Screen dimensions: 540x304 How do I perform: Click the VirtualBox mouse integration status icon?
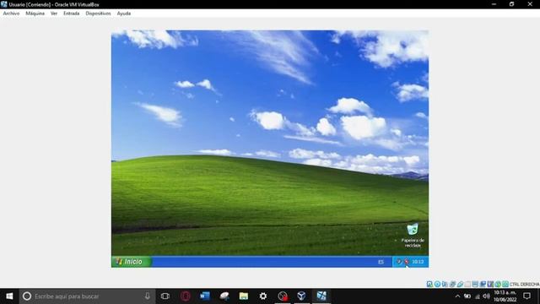498,284
